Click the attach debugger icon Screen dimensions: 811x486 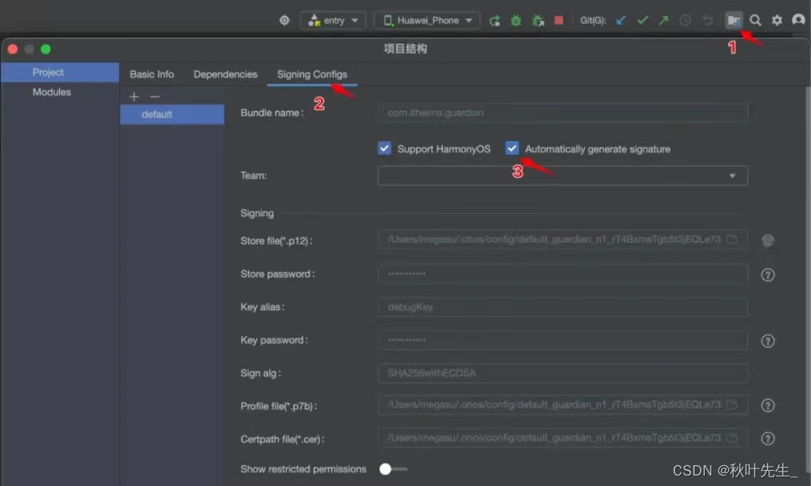(x=538, y=20)
